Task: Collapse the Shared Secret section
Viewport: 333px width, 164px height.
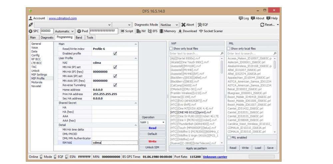Action: [136, 103]
